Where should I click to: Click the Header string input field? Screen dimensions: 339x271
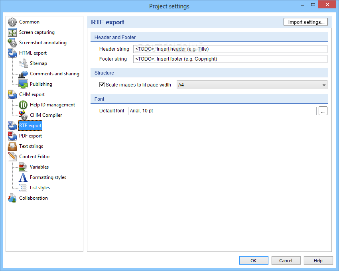pos(230,49)
